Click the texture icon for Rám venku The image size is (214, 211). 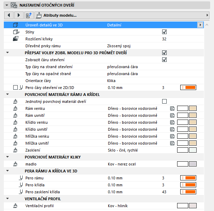[172, 108]
